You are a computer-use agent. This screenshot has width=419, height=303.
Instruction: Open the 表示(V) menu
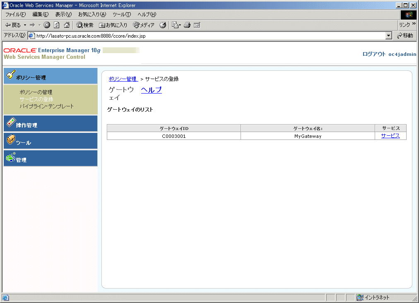point(64,14)
